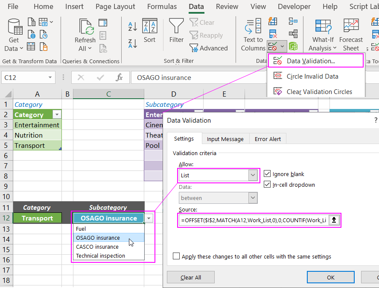The height and width of the screenshot is (288, 379).
Task: Click the Refresh All icon
Action: [87, 28]
